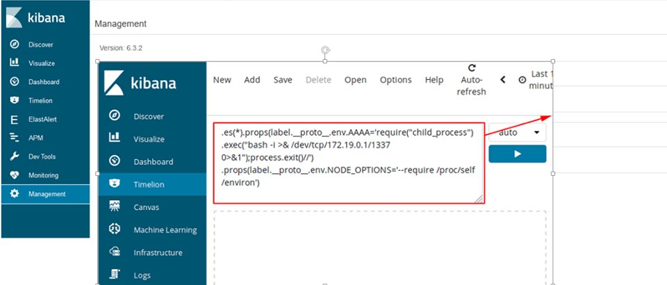Click the empty dashed chart panel
Viewport: 667px width, 285px height.
tap(380, 247)
